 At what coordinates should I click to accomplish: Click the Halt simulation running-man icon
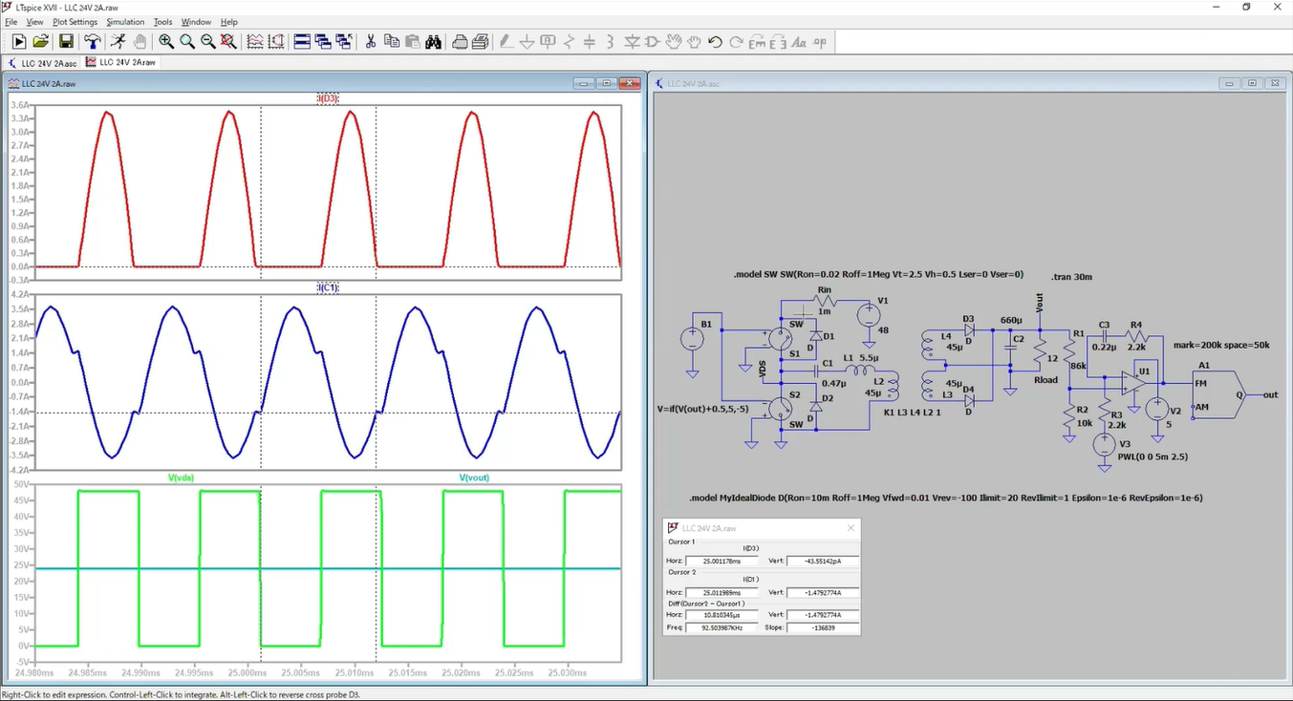(118, 41)
